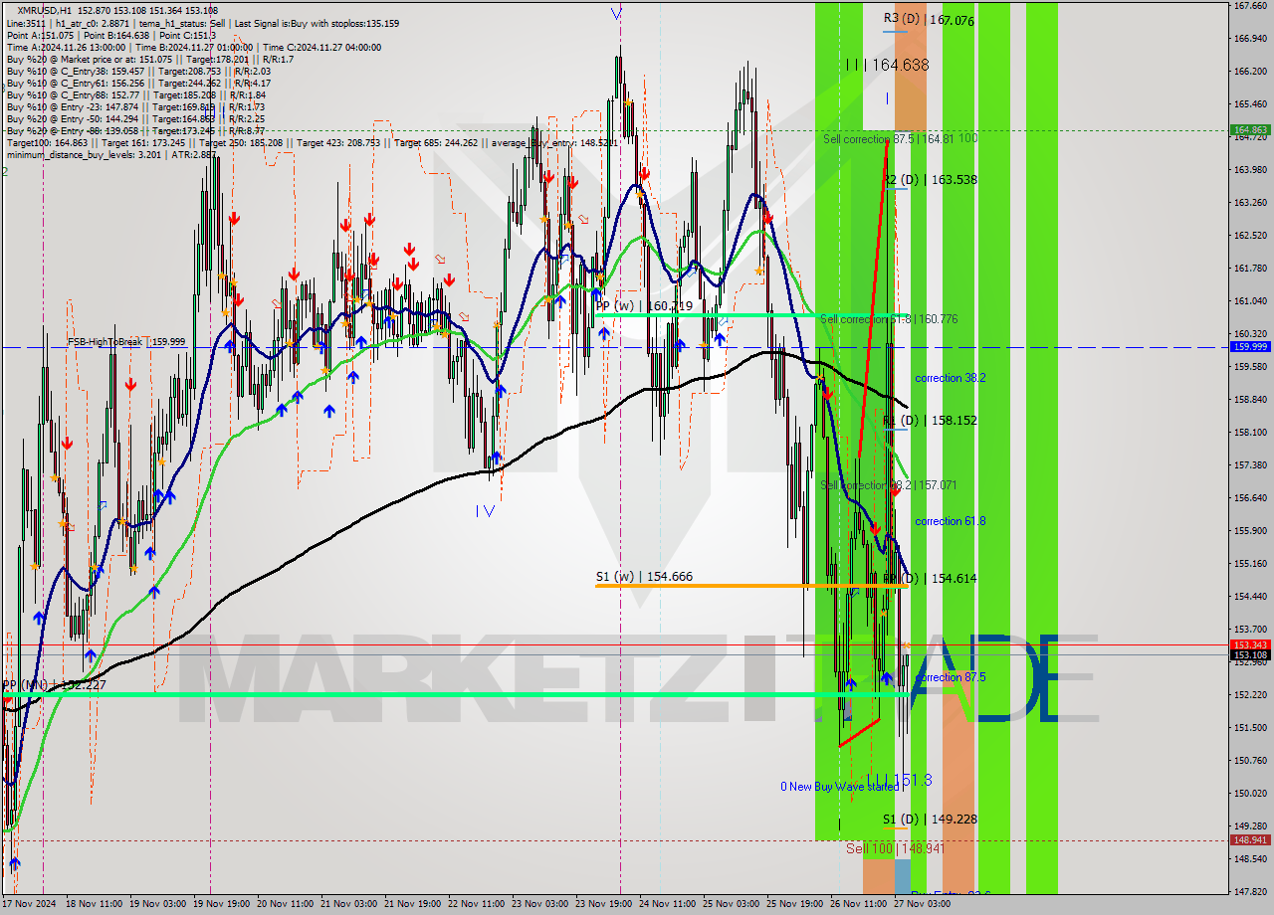Select the 156.640 price axis value

click(x=1250, y=498)
